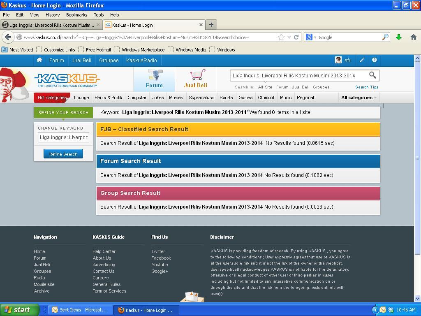Image resolution: width=421 pixels, height=316 pixels.
Task: Click the Forum speech bubble icon
Action: (x=155, y=74)
